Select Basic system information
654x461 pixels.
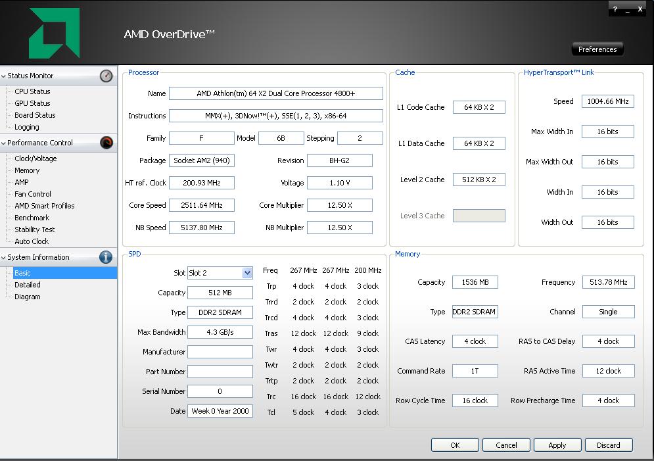(x=65, y=273)
